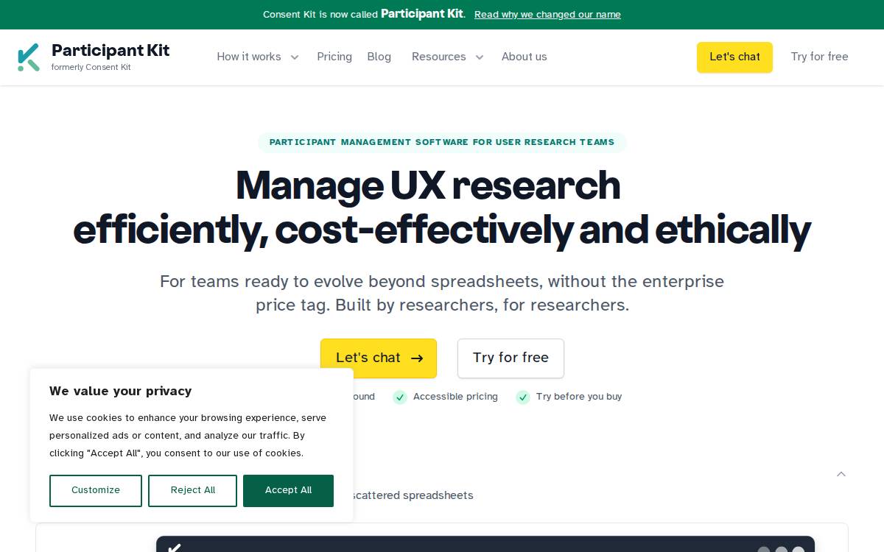Open the Participant Kit home title link
Image resolution: width=884 pixels, height=552 pixels.
point(110,50)
